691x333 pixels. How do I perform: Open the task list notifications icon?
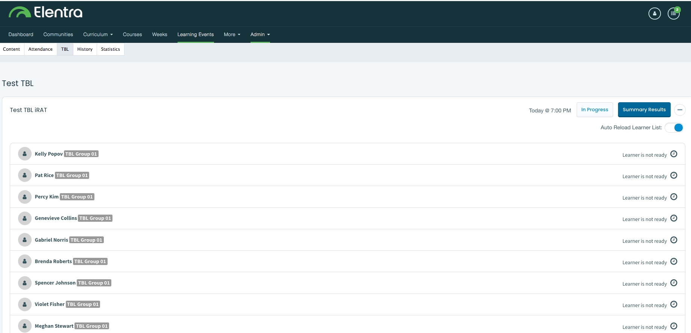(x=673, y=14)
